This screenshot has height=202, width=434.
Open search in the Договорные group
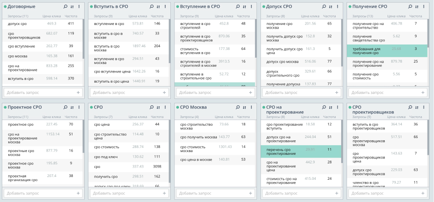[66, 7]
